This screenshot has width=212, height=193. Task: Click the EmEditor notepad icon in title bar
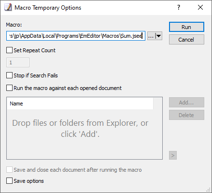8,7
